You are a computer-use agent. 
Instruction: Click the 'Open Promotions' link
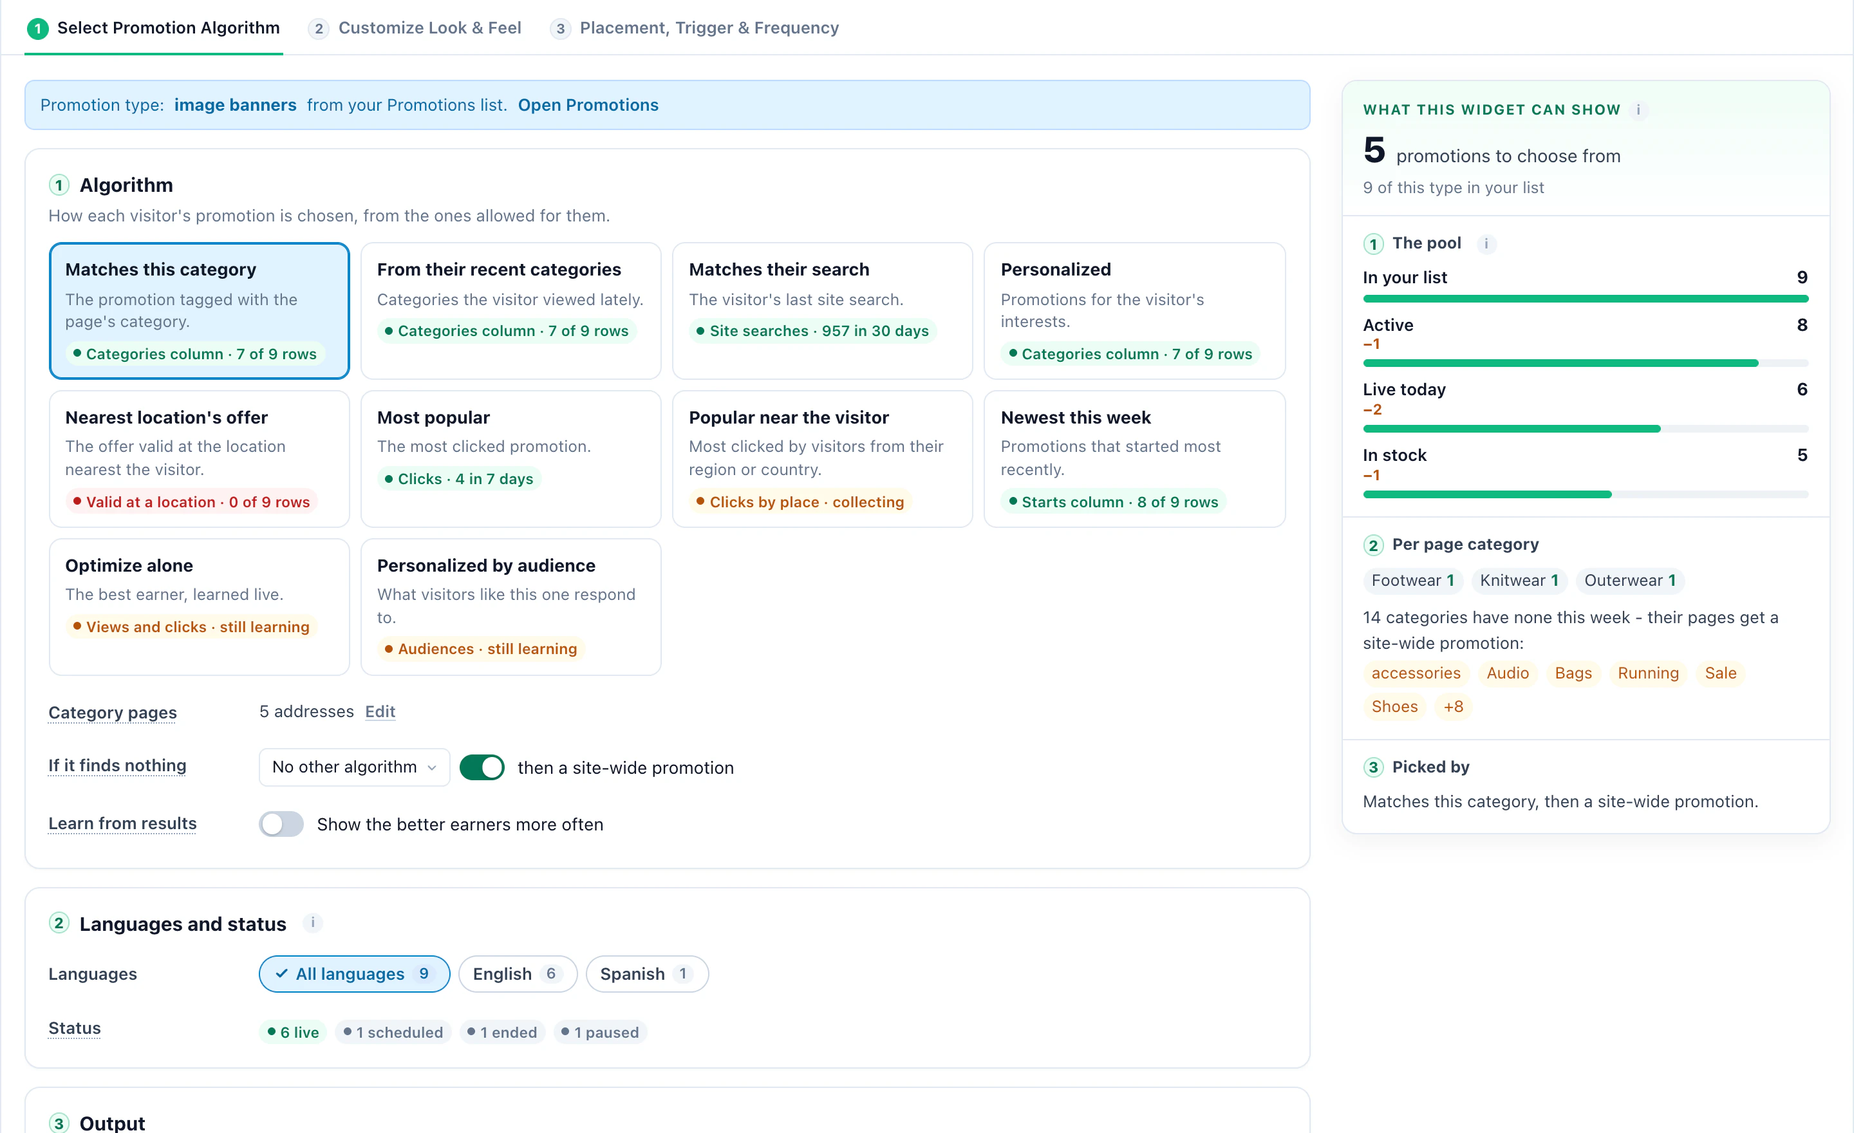click(x=588, y=104)
